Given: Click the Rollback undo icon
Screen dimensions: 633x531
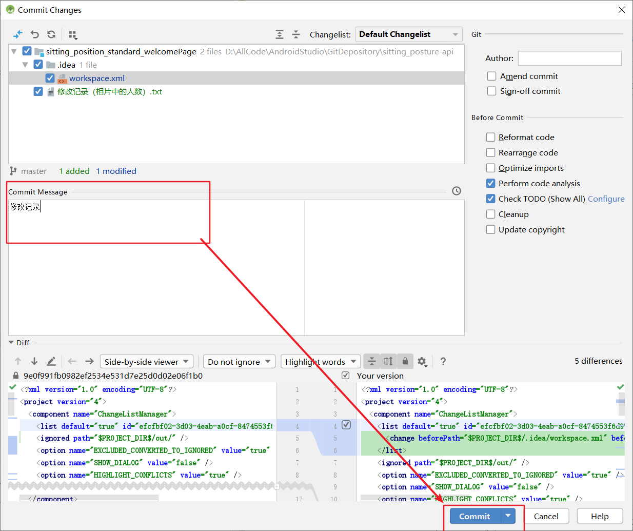Looking at the screenshot, I should pyautogui.click(x=35, y=34).
